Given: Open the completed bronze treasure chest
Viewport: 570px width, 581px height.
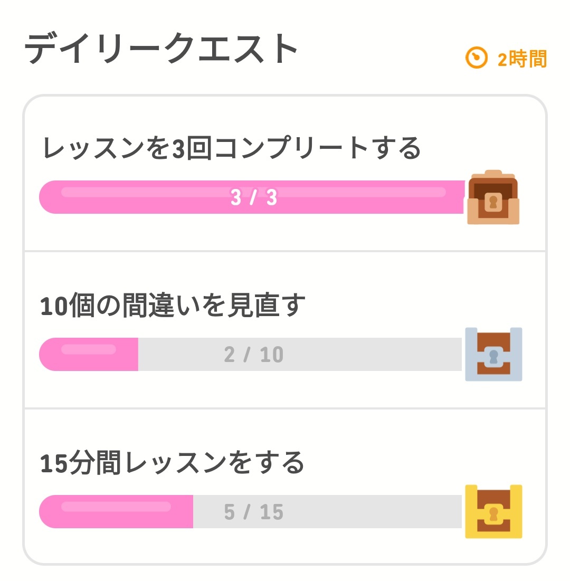Looking at the screenshot, I should tap(493, 198).
